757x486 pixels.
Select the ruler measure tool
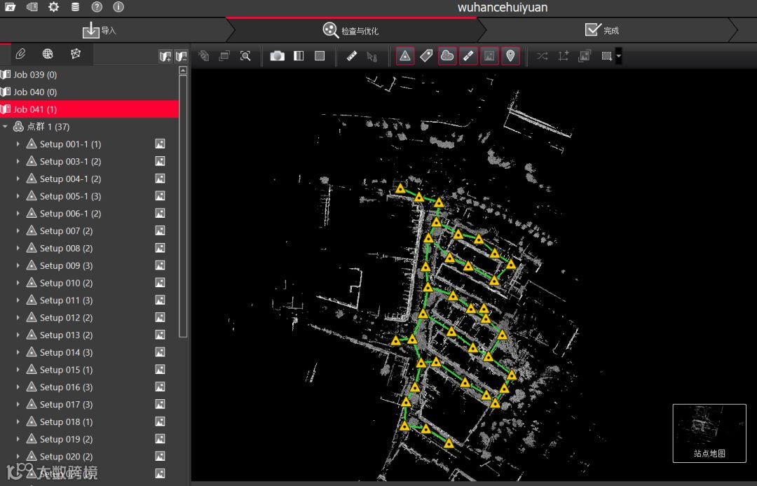coord(352,56)
